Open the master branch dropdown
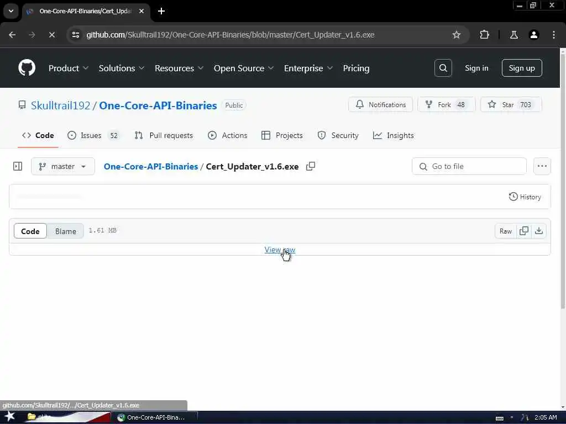Screen dimensions: 566x424 pos(63,166)
